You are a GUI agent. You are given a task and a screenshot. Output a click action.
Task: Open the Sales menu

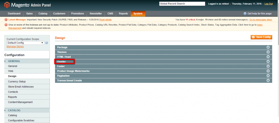[x=29, y=14]
